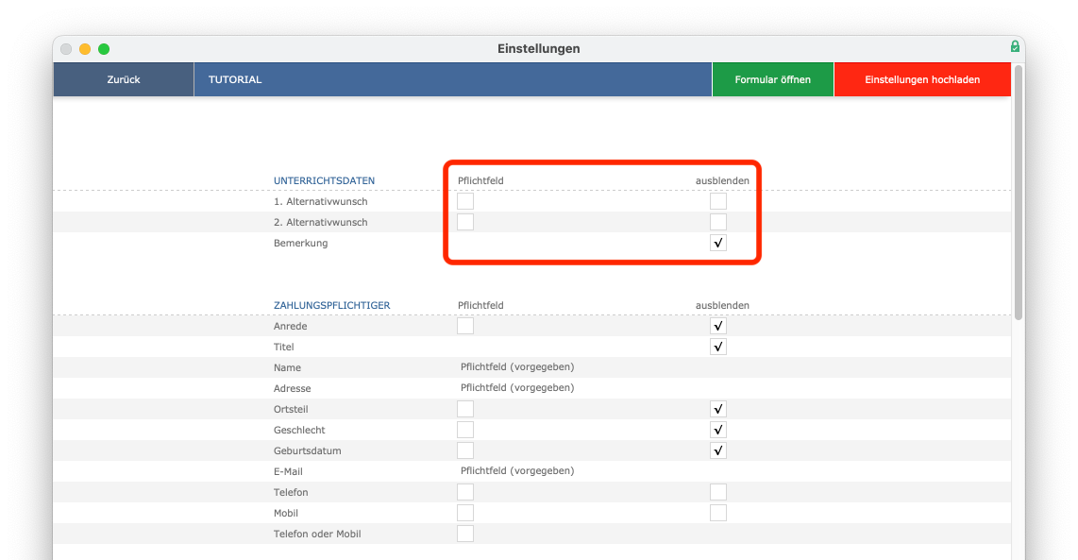This screenshot has height=560, width=1078.
Task: Click the Bemerkung row label
Action: [300, 243]
